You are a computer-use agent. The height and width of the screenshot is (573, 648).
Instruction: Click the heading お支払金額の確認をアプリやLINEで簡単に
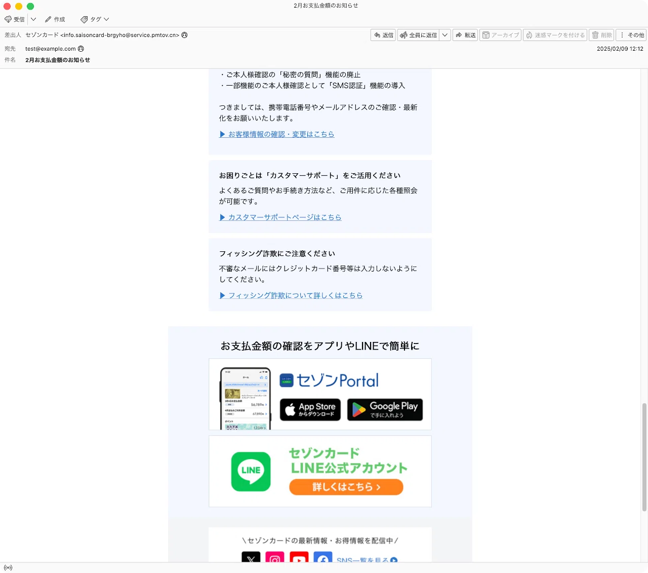[x=320, y=346]
